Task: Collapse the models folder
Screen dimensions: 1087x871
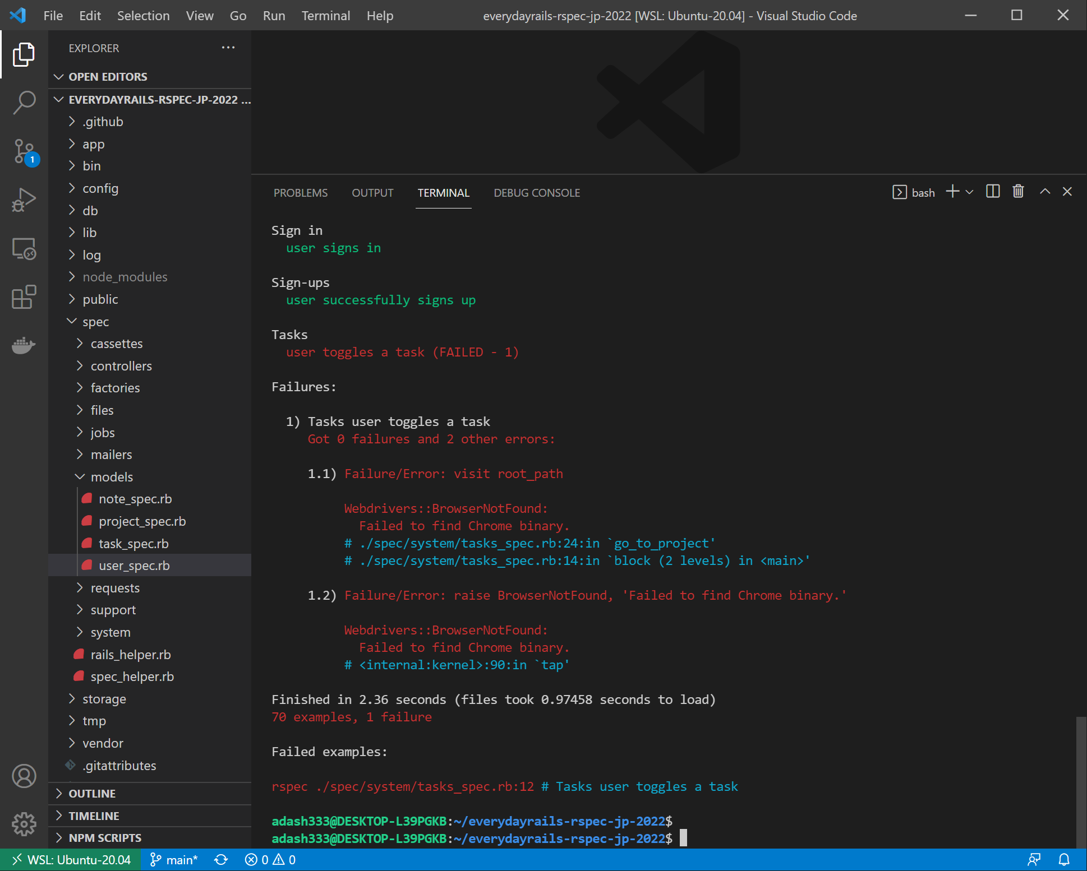Action: [x=150, y=477]
